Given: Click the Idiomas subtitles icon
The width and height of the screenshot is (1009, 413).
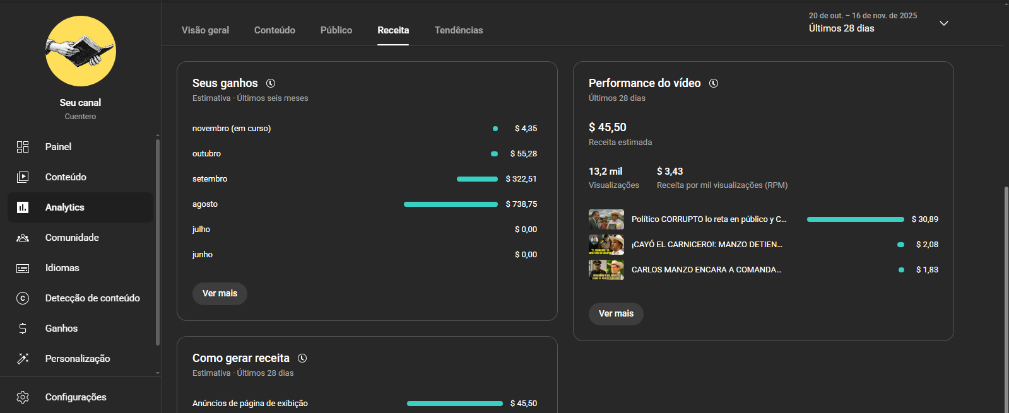Looking at the screenshot, I should (x=23, y=268).
